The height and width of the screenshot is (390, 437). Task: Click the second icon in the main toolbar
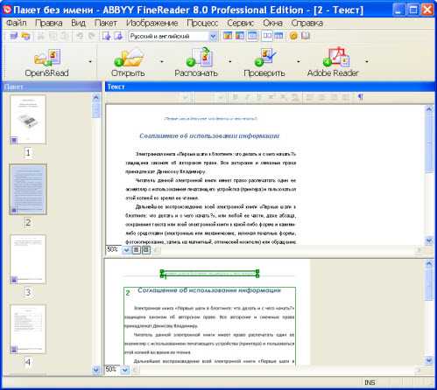point(26,36)
